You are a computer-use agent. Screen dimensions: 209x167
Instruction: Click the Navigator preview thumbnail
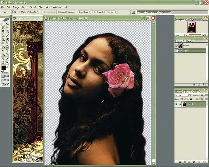click(191, 28)
